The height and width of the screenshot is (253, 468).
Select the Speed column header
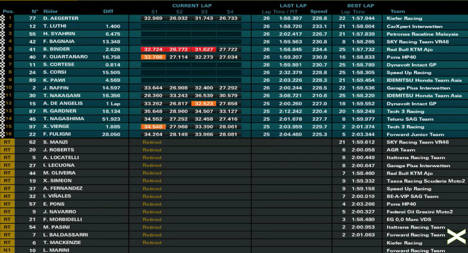click(318, 11)
